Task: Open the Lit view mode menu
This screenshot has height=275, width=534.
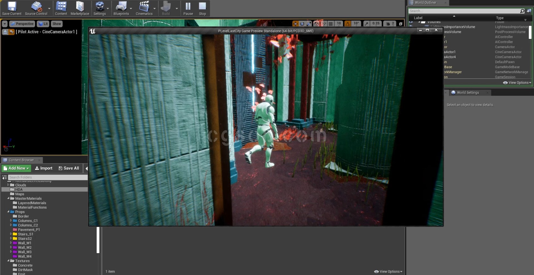Action: coord(43,24)
